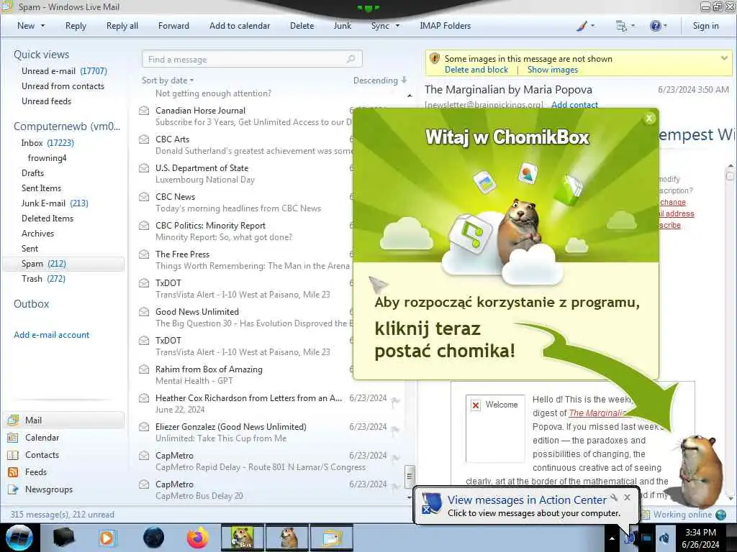Select Unread e-mail quick view
This screenshot has width=737, height=552.
point(64,71)
